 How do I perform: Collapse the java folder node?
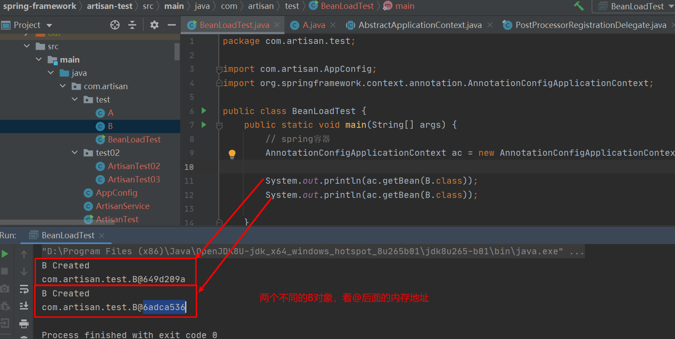[x=51, y=73]
